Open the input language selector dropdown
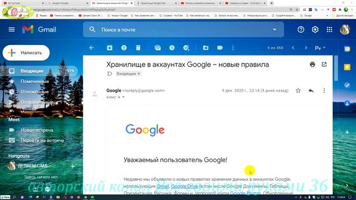The height and width of the screenshot is (200, 356). pos(324,48)
